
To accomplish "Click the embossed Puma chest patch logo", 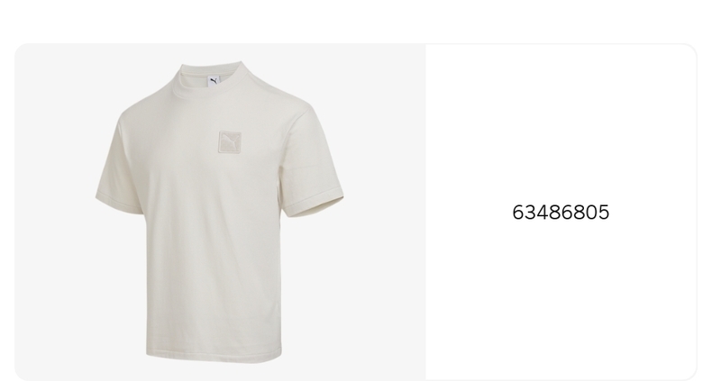I will pyautogui.click(x=229, y=142).
